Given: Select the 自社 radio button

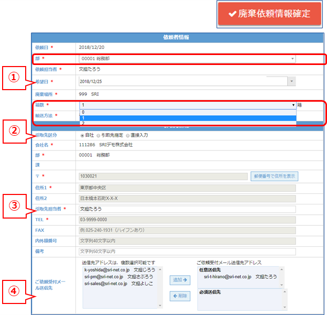Looking at the screenshot, I should click(x=81, y=135).
